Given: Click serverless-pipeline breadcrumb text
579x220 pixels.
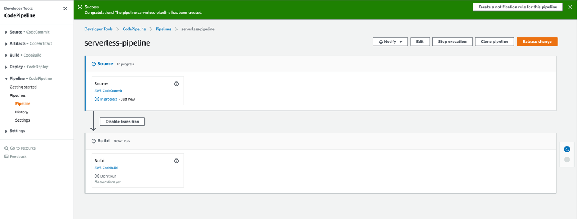Looking at the screenshot, I should [x=198, y=29].
